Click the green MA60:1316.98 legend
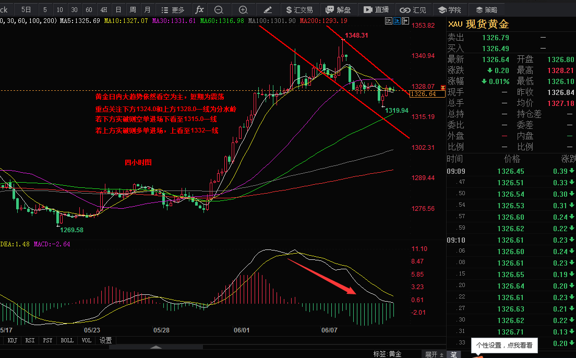 tap(222, 21)
